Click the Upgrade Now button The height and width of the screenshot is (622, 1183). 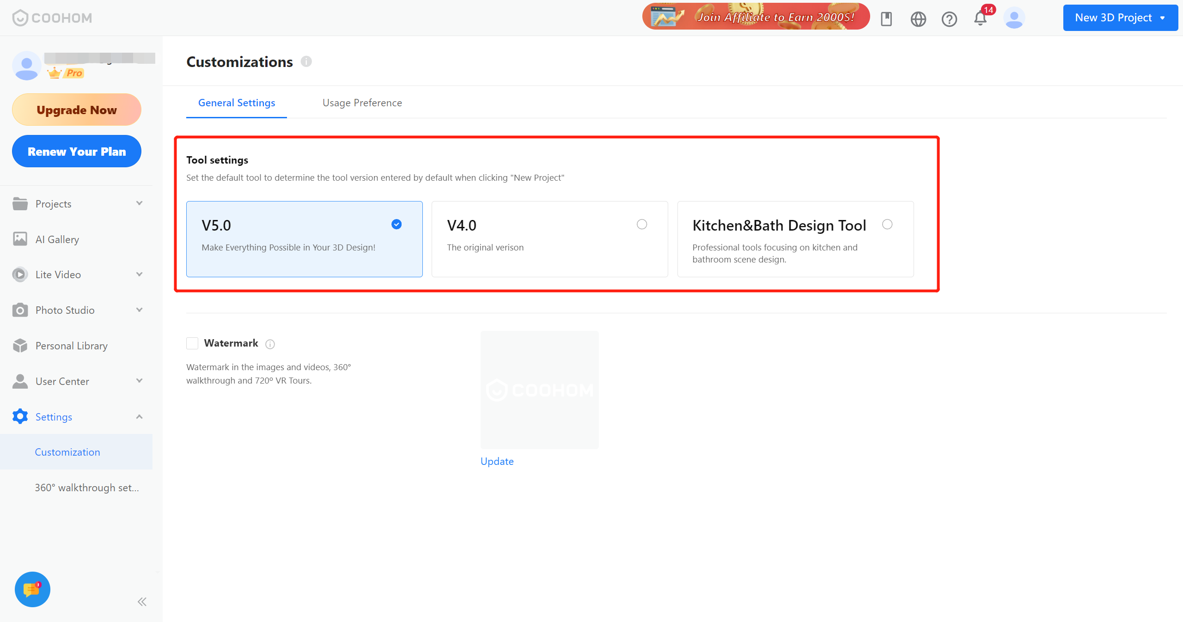77,110
